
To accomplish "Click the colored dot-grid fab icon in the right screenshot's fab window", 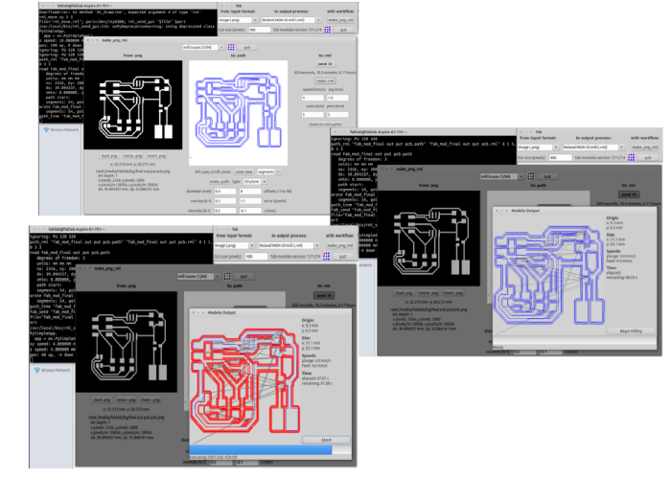I will (x=631, y=157).
